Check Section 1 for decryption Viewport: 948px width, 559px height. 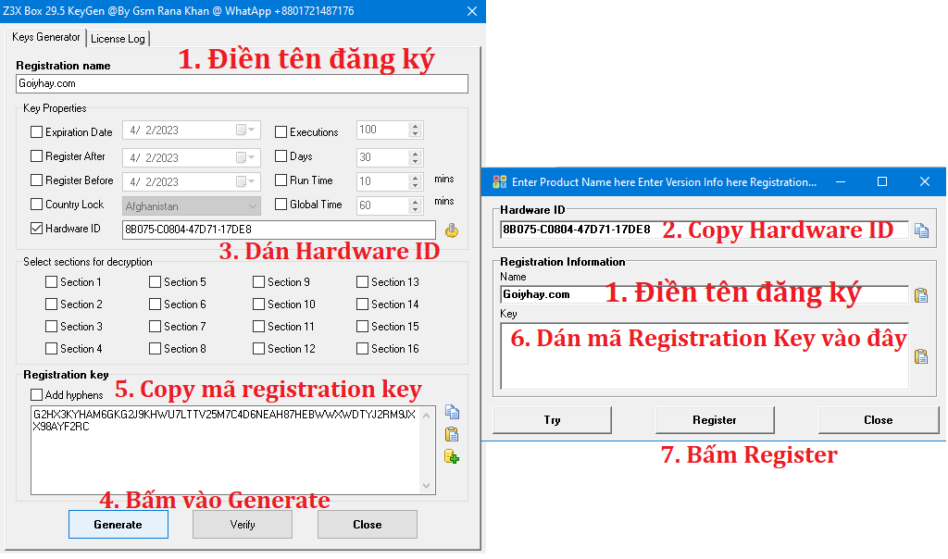52,281
